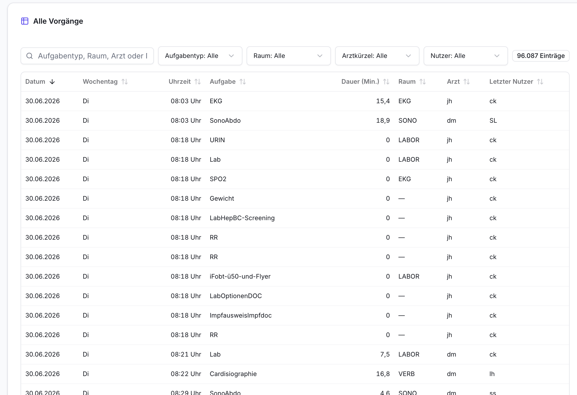Viewport: 577px width, 395px height.
Task: Sort by Raum column arrows
Action: tap(423, 82)
